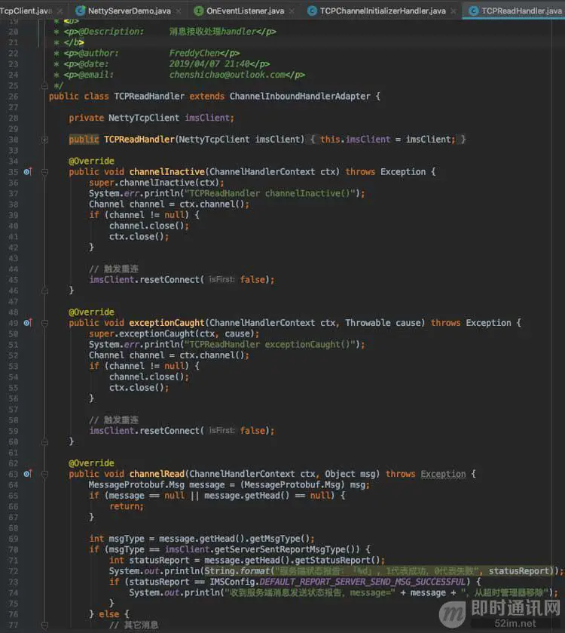
Task: Click the NettyServerDemo.java class file icon
Action: pyautogui.click(x=80, y=11)
